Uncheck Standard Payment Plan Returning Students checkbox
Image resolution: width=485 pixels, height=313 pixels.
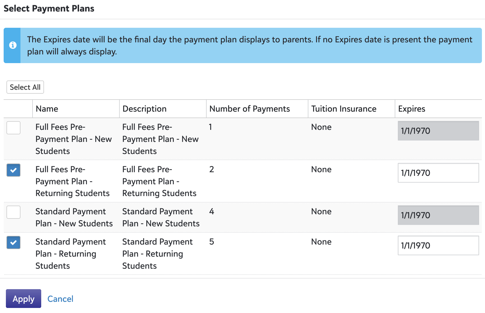[x=13, y=243]
